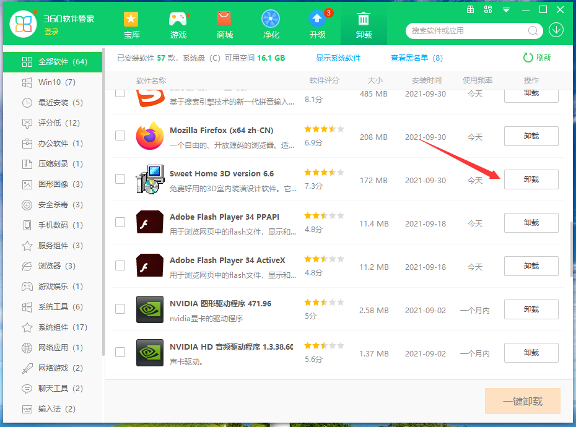Sort list by 软件评分 column

(x=325, y=80)
